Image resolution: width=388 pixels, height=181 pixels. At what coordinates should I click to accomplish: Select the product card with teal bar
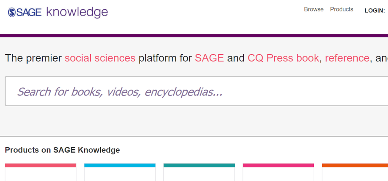coord(199,172)
